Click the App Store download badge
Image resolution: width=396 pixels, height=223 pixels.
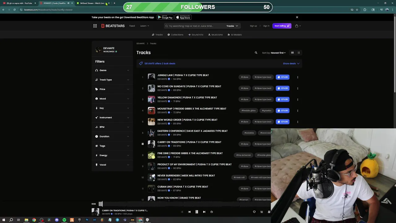coord(183,17)
